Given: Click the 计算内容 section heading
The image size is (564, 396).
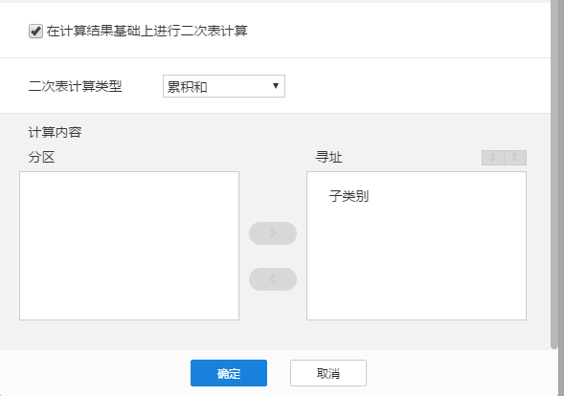Looking at the screenshot, I should point(55,132).
